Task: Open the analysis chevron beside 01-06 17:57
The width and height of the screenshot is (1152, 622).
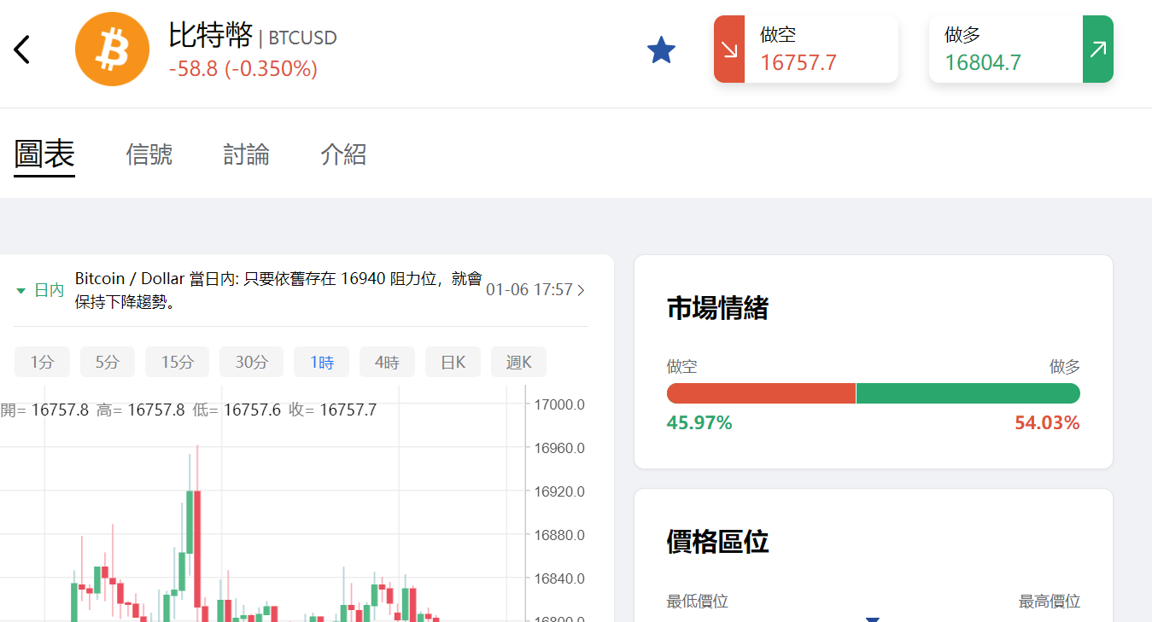Action: (582, 290)
